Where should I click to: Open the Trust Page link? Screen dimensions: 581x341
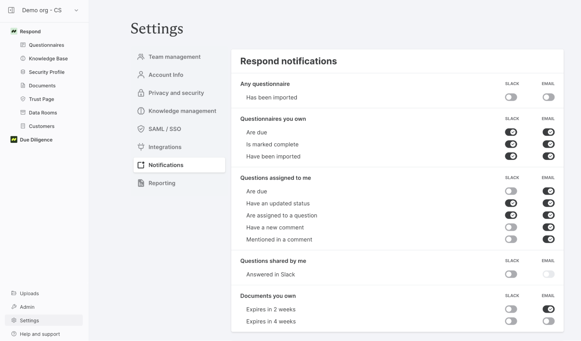tap(42, 99)
